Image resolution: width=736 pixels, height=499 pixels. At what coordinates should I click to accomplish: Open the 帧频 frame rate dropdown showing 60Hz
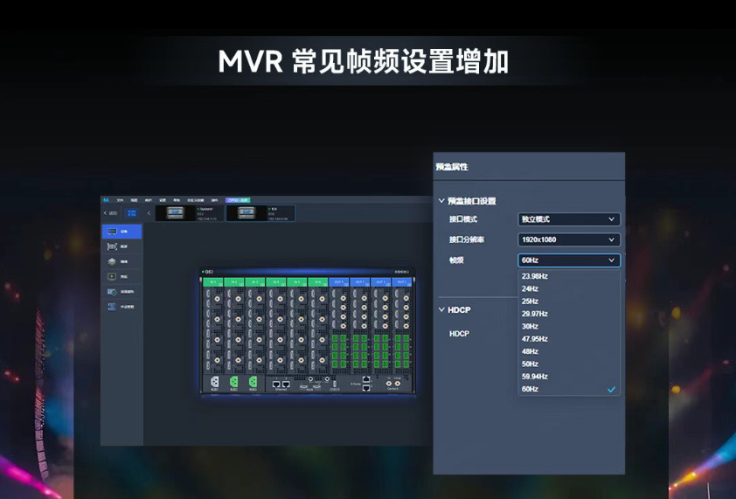click(x=569, y=260)
